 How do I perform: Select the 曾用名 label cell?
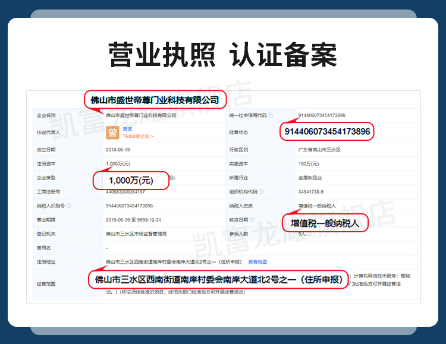(x=68, y=248)
